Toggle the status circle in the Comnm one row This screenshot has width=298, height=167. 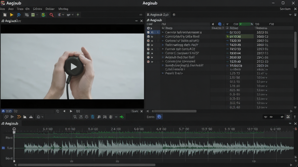[x=148, y=61]
